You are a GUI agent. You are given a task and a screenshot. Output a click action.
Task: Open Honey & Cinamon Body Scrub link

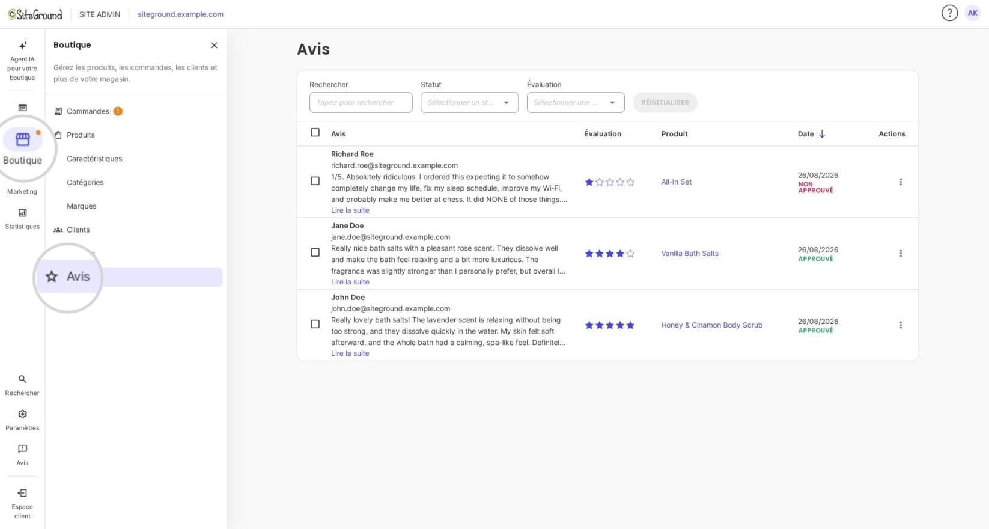[x=712, y=325]
